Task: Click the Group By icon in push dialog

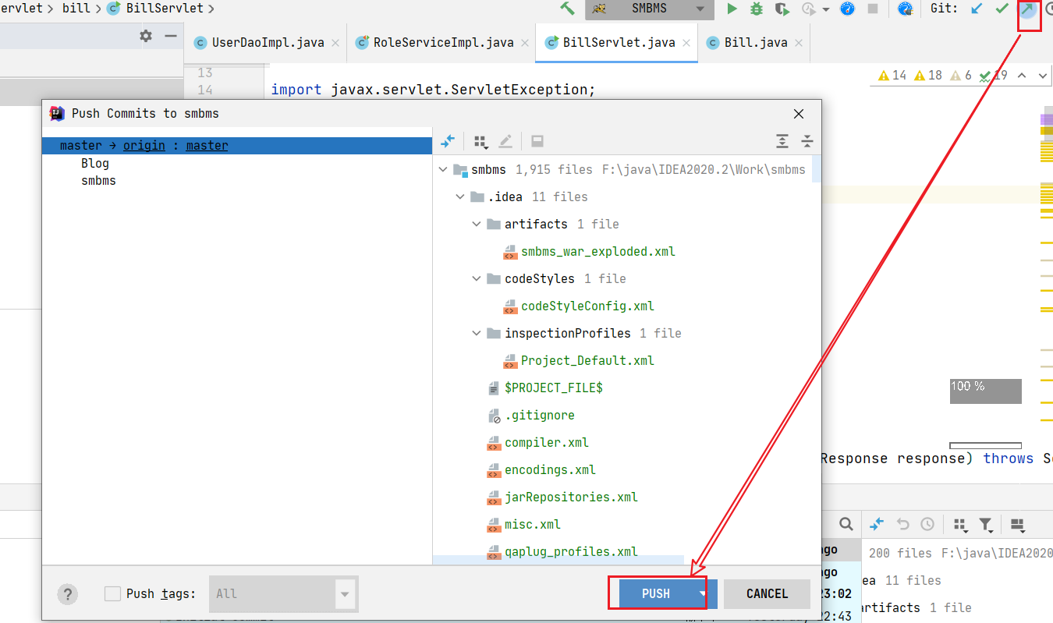Action: click(481, 141)
